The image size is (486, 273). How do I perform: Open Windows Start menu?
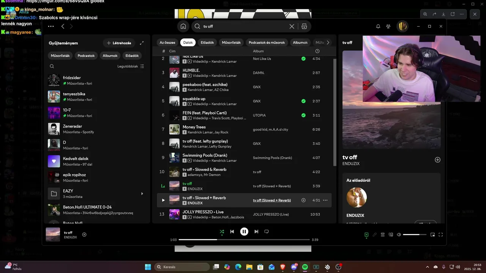click(148, 267)
